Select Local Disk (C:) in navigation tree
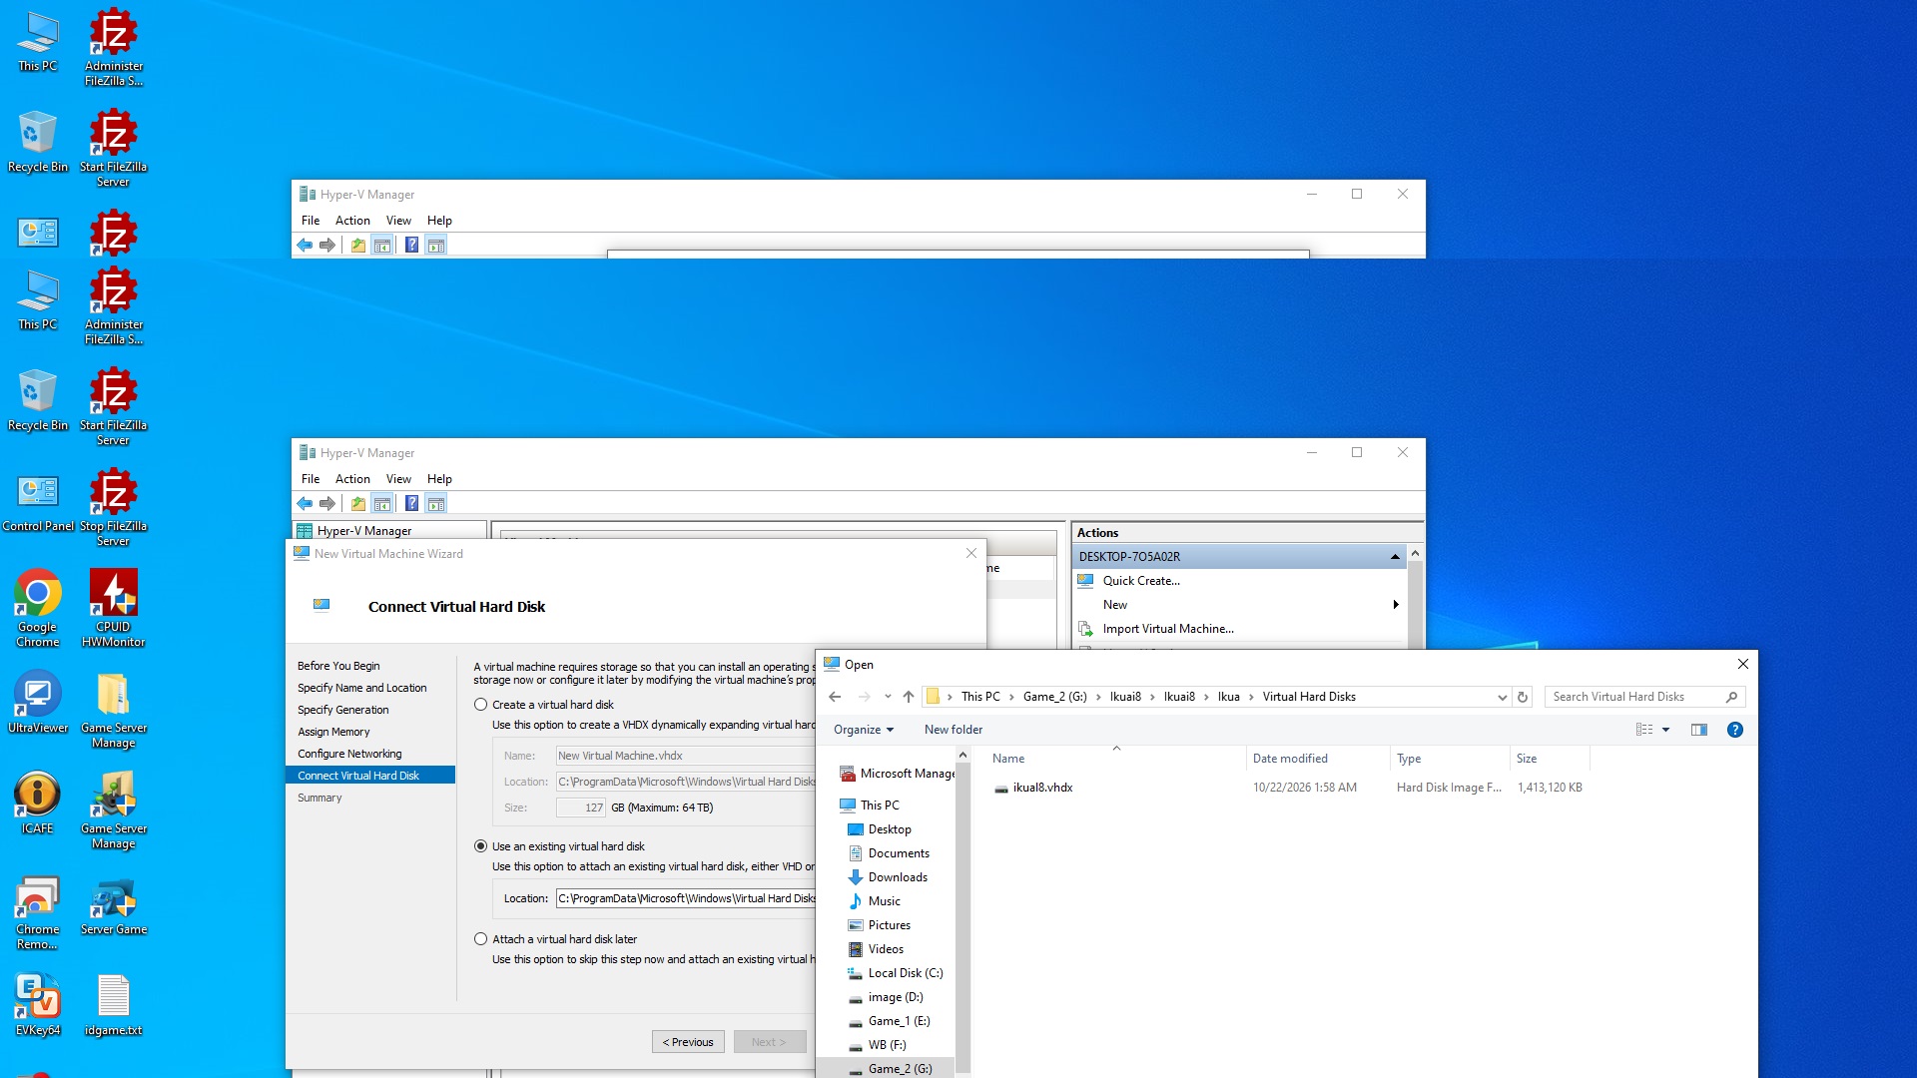The image size is (1917, 1078). [905, 973]
